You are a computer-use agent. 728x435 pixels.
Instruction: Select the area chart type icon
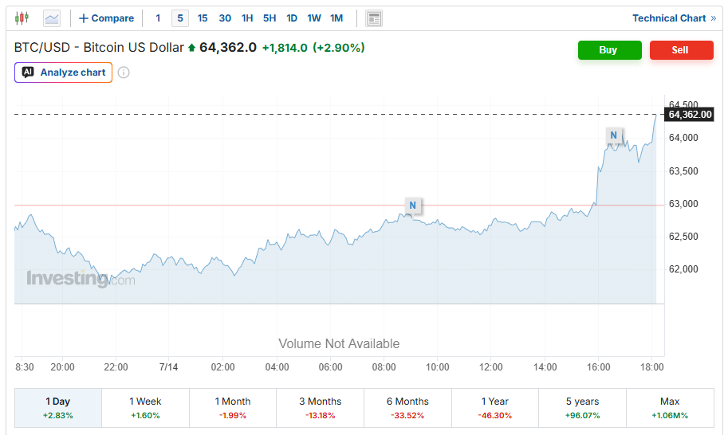tap(52, 18)
